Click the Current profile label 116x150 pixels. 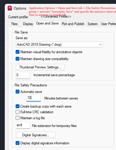click(x=19, y=17)
